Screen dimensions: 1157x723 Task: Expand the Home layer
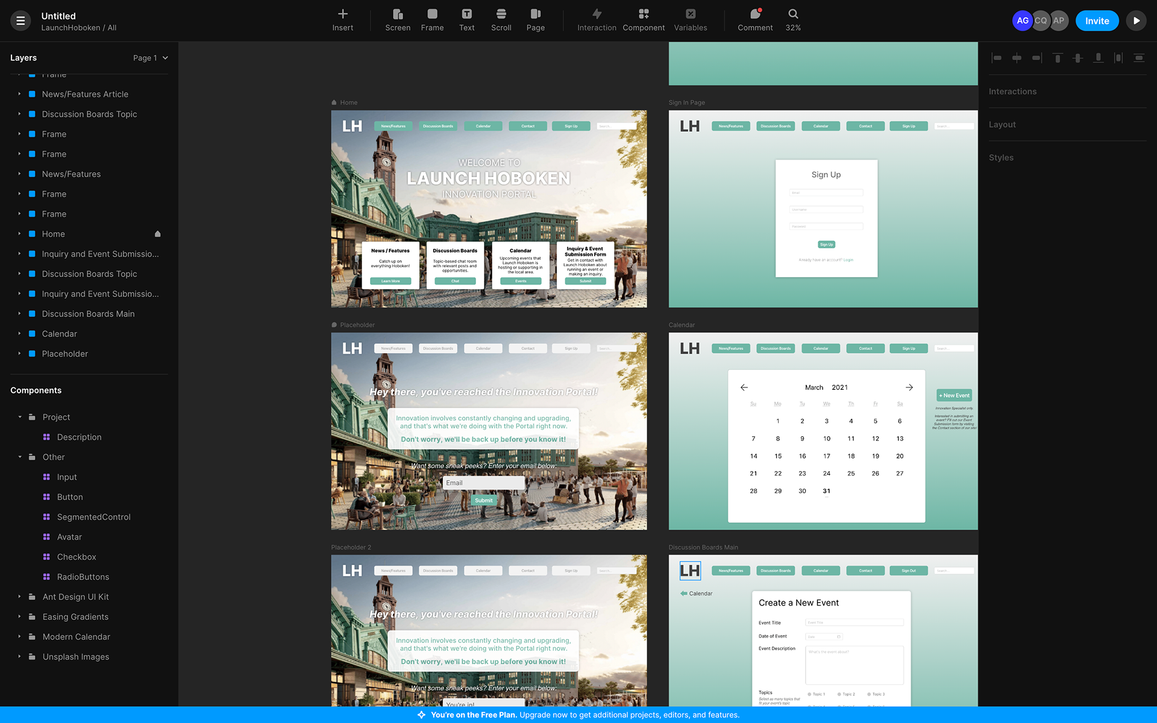(19, 234)
